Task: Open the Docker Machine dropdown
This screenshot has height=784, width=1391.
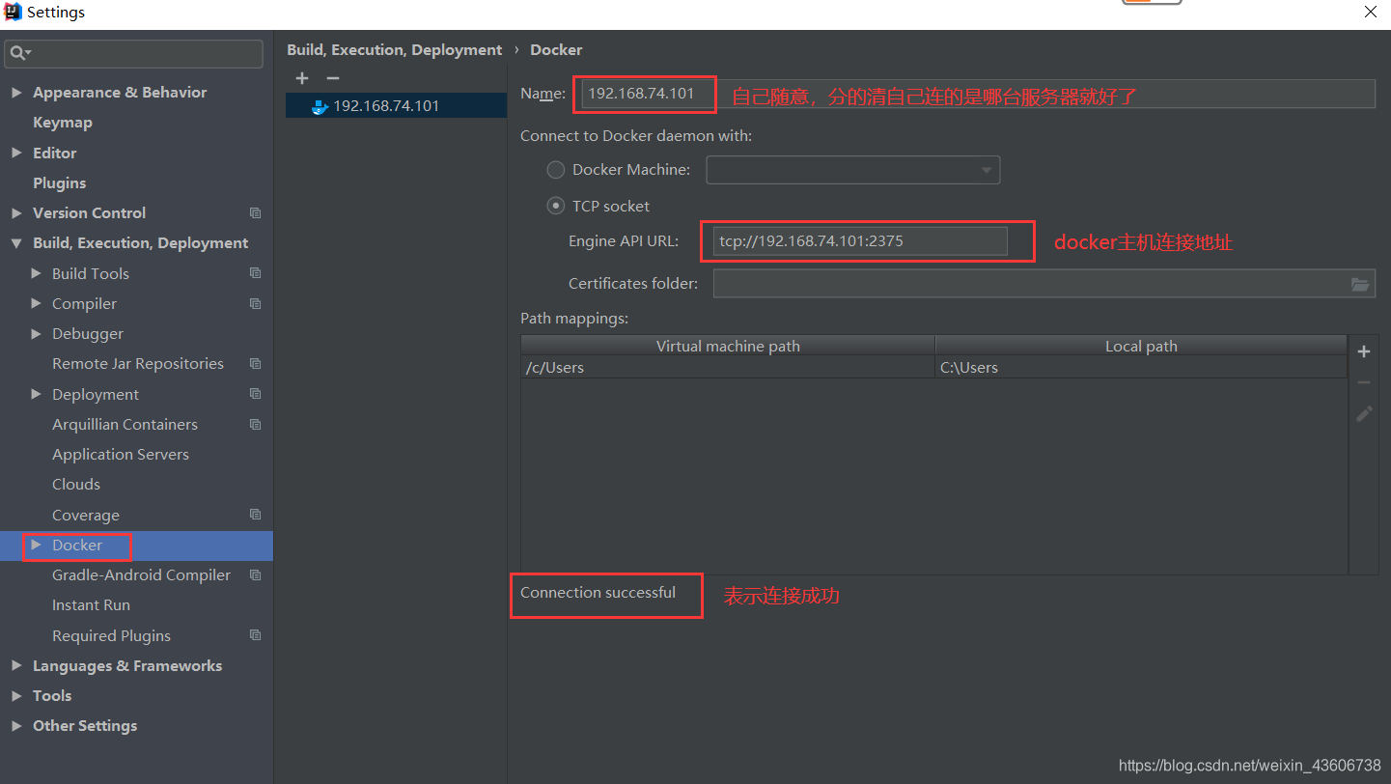Action: (853, 170)
